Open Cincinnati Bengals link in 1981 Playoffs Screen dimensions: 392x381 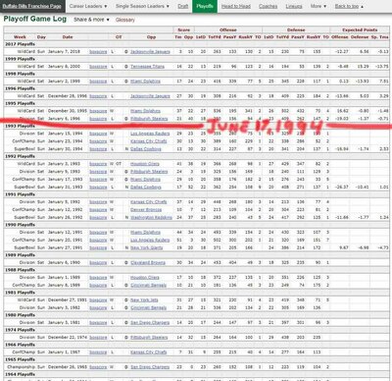(148, 307)
